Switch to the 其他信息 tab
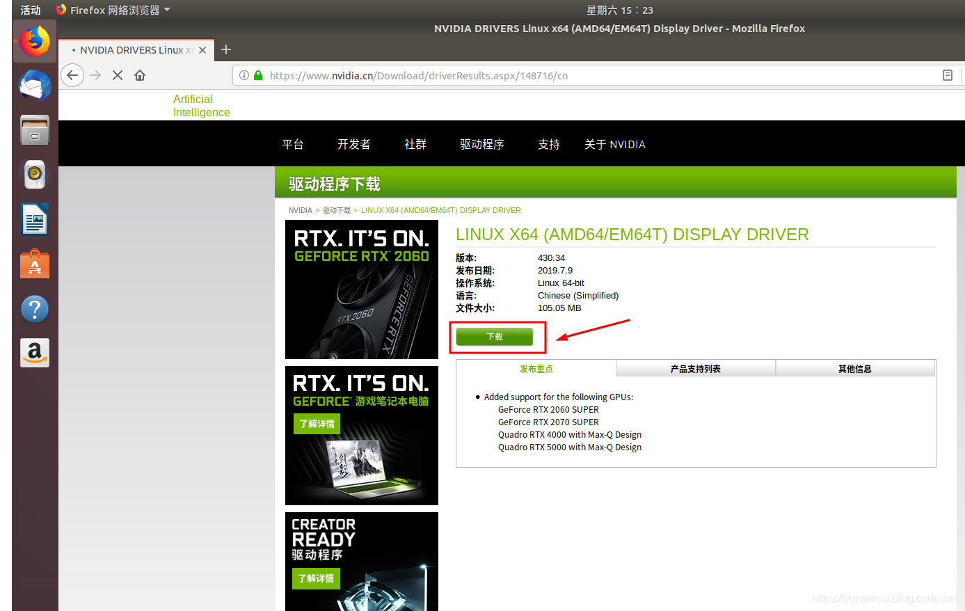Image resolution: width=965 pixels, height=611 pixels. point(855,369)
